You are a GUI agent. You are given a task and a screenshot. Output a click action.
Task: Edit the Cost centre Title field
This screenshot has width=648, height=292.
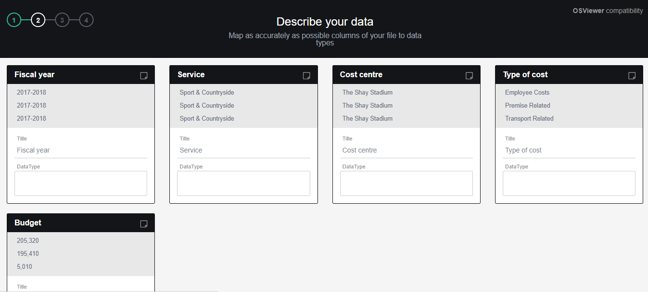[406, 150]
